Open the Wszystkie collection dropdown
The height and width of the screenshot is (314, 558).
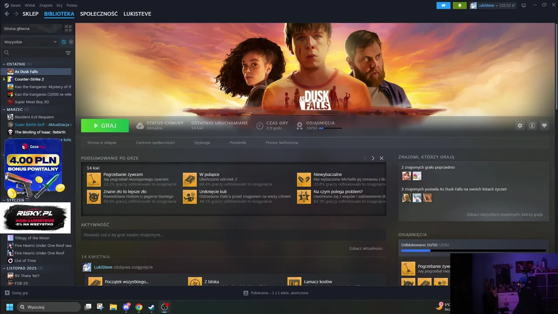[x=31, y=42]
